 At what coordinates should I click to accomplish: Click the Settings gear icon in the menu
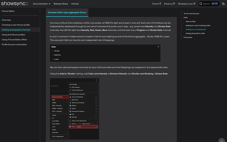[70, 117]
